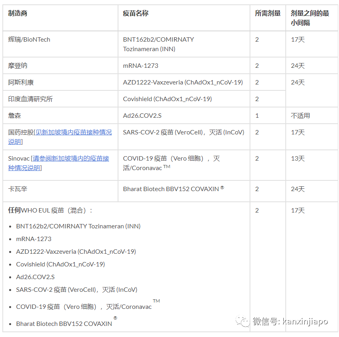This screenshot has height=337, width=339.
Task: Click the BNT162b2/COMIRNATY Tozinameran bullet item
Action: pos(78,226)
